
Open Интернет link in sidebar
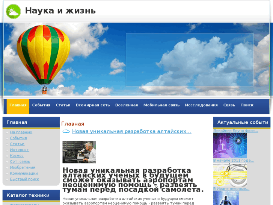point(20,150)
